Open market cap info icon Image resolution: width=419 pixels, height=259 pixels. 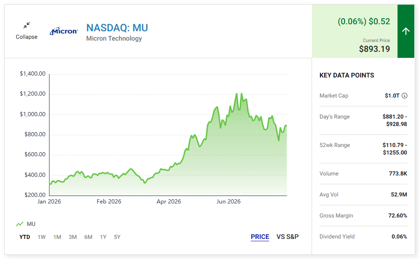point(405,96)
